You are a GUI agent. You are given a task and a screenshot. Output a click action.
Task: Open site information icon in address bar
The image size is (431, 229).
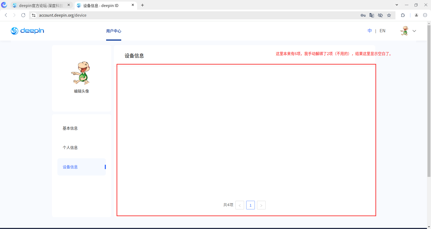[34, 15]
